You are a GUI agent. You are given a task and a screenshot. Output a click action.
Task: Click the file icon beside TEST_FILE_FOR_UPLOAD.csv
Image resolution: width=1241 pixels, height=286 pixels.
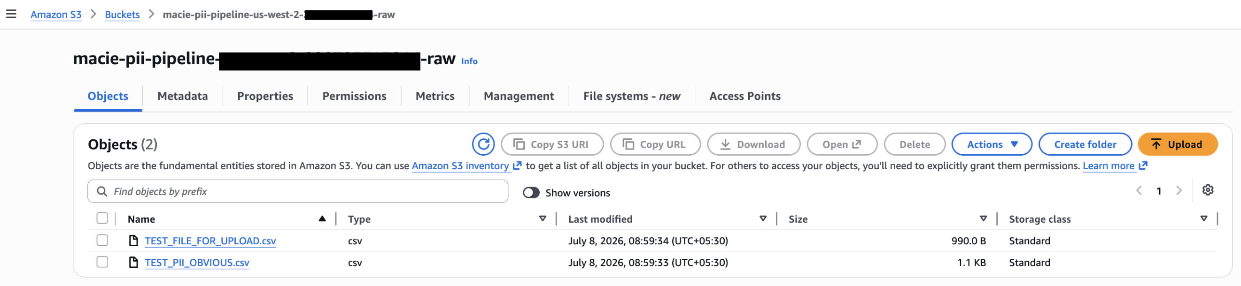133,241
